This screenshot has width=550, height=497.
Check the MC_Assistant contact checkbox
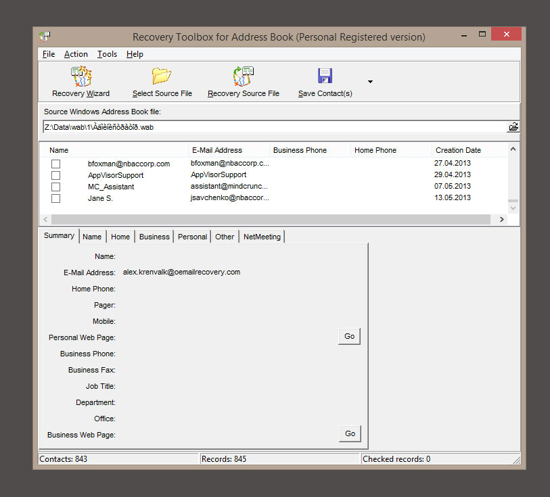(55, 187)
